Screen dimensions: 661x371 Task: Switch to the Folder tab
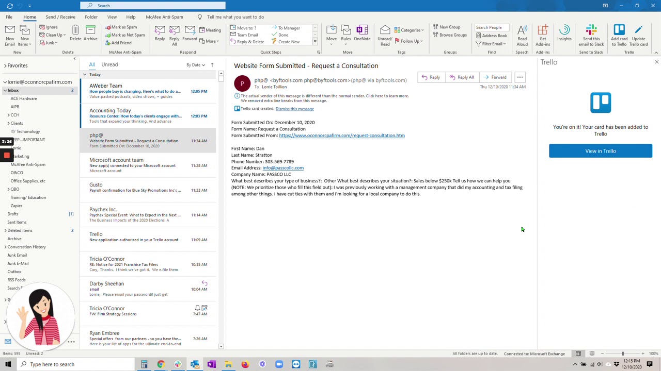point(91,17)
